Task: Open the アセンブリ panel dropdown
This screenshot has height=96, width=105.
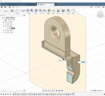Action: (42, 13)
